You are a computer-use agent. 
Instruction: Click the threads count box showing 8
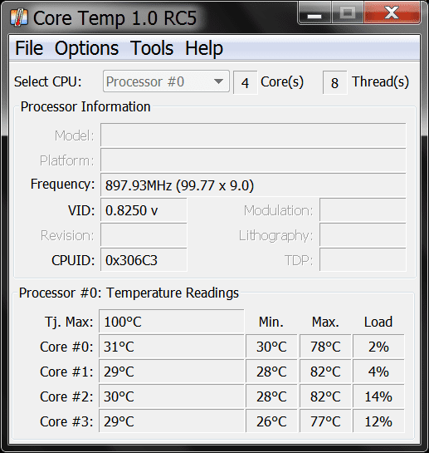coord(334,82)
